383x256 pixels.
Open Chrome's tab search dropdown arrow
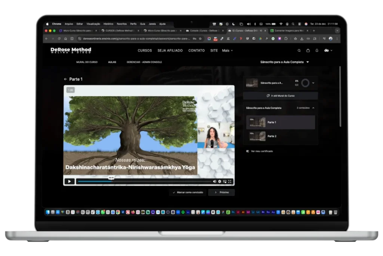click(337, 31)
